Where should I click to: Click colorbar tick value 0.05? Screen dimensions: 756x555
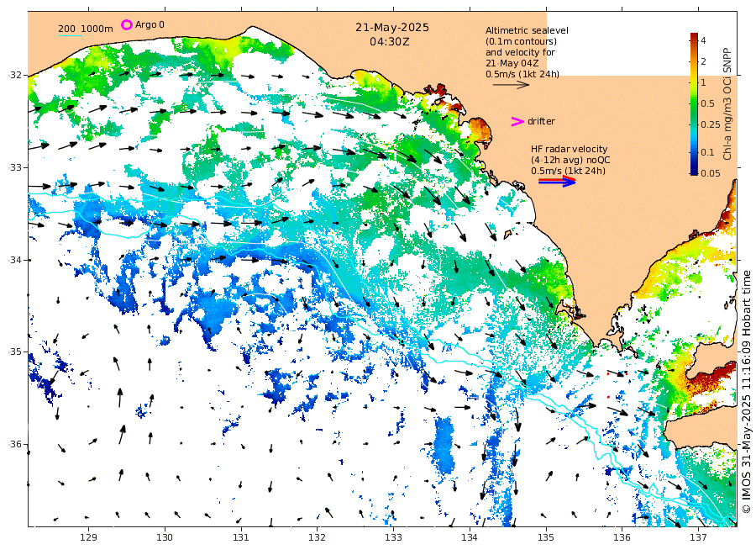tap(710, 173)
